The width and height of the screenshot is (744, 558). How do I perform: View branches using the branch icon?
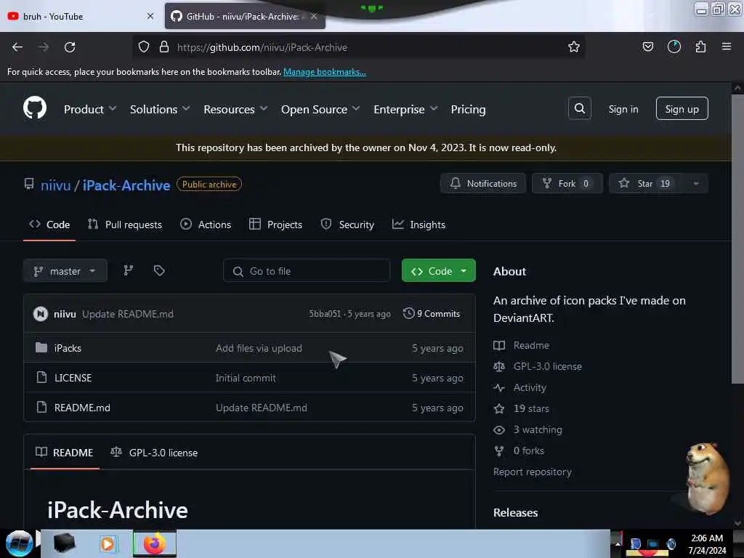128,270
